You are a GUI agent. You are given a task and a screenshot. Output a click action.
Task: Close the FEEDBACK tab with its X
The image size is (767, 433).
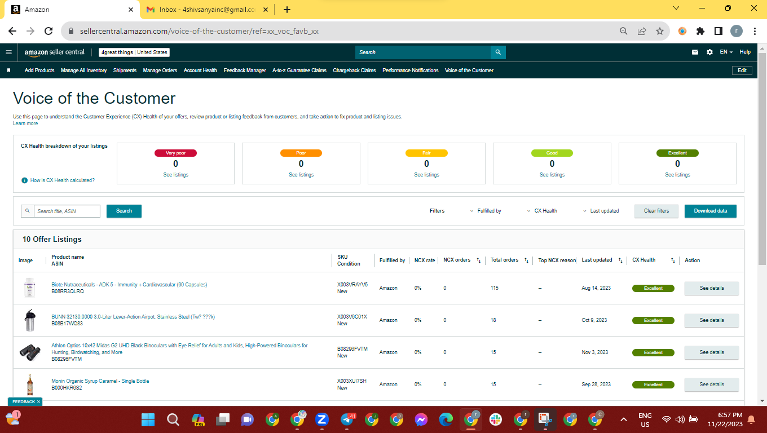[x=38, y=401]
